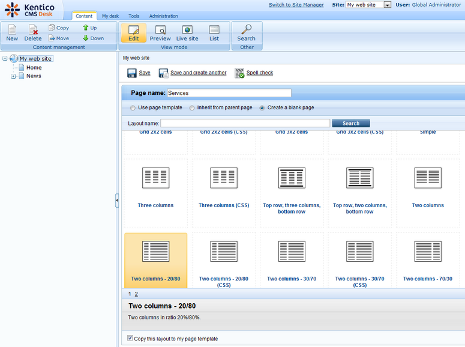Screen dimensions: 465x347
Task: Expand the News tree node
Action: pos(13,76)
